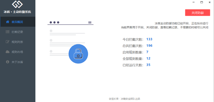Viewport: 214px width, 102px height.
Task: Click the 总共拦截次数 value 196
Action: [x=149, y=46]
